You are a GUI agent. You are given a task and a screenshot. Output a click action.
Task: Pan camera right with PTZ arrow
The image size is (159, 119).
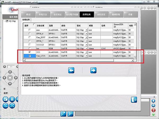pyautogui.click(x=16, y=78)
